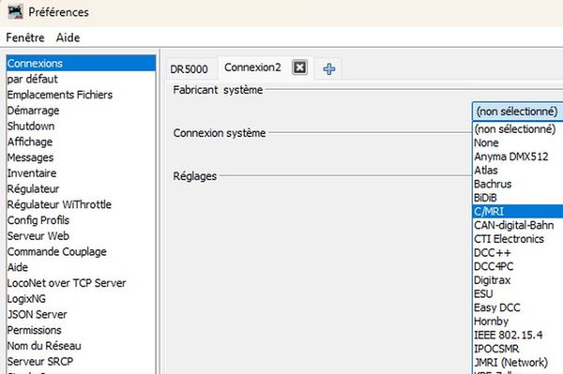
Task: Open Serveur SRCP preferences
Action: pos(81,362)
